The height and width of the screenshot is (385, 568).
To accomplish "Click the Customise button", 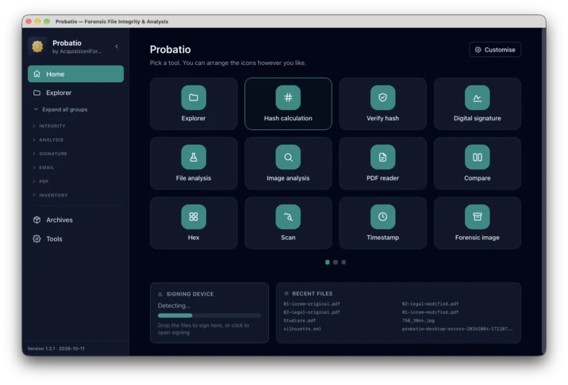I will [495, 50].
